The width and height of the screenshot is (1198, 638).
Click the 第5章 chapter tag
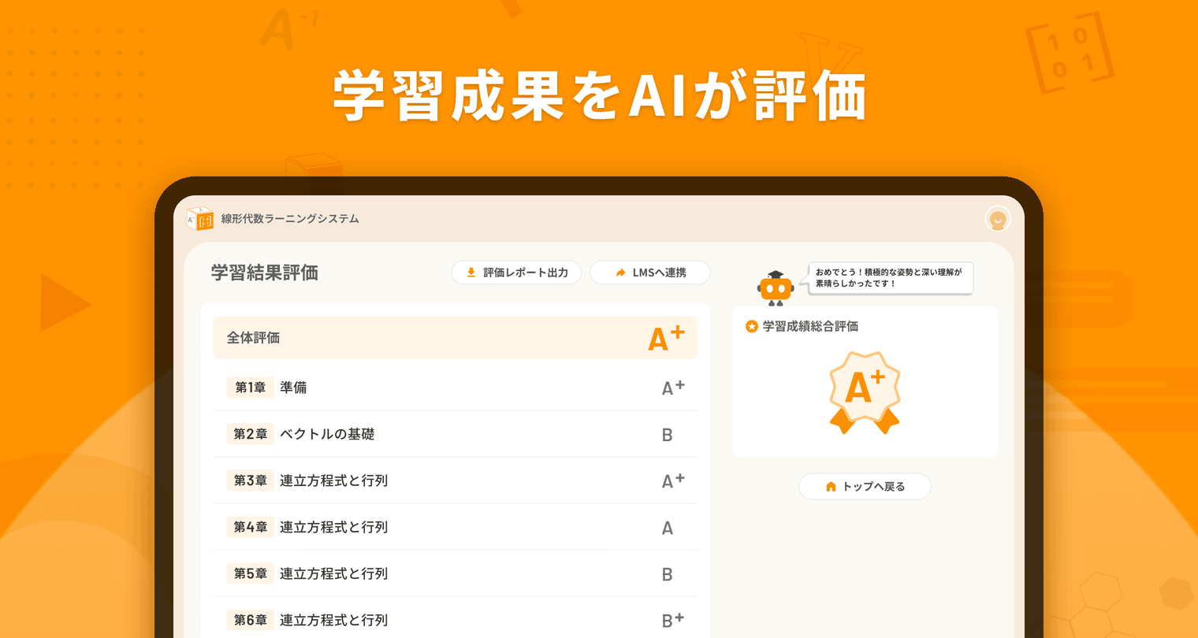[251, 573]
